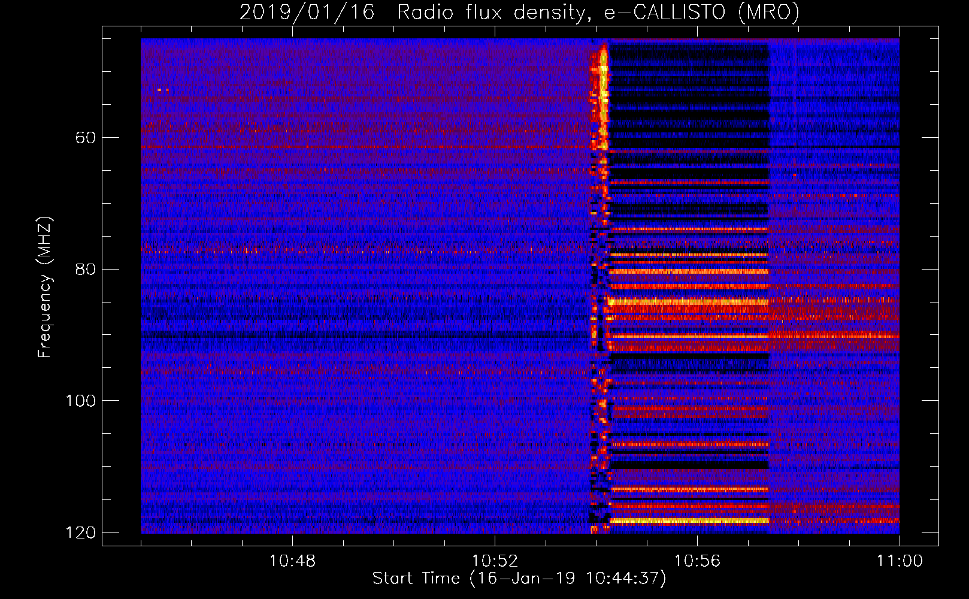Screen dimensions: 969x599
Task: Click the 'Frequency (MHZ)' axis label
Action: pos(45,288)
